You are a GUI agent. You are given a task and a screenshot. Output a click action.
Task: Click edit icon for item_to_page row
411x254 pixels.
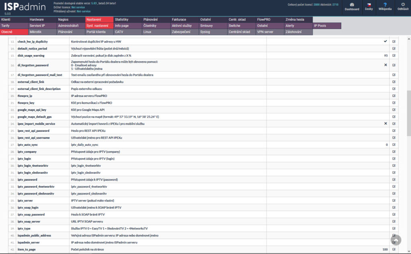click(x=394, y=250)
